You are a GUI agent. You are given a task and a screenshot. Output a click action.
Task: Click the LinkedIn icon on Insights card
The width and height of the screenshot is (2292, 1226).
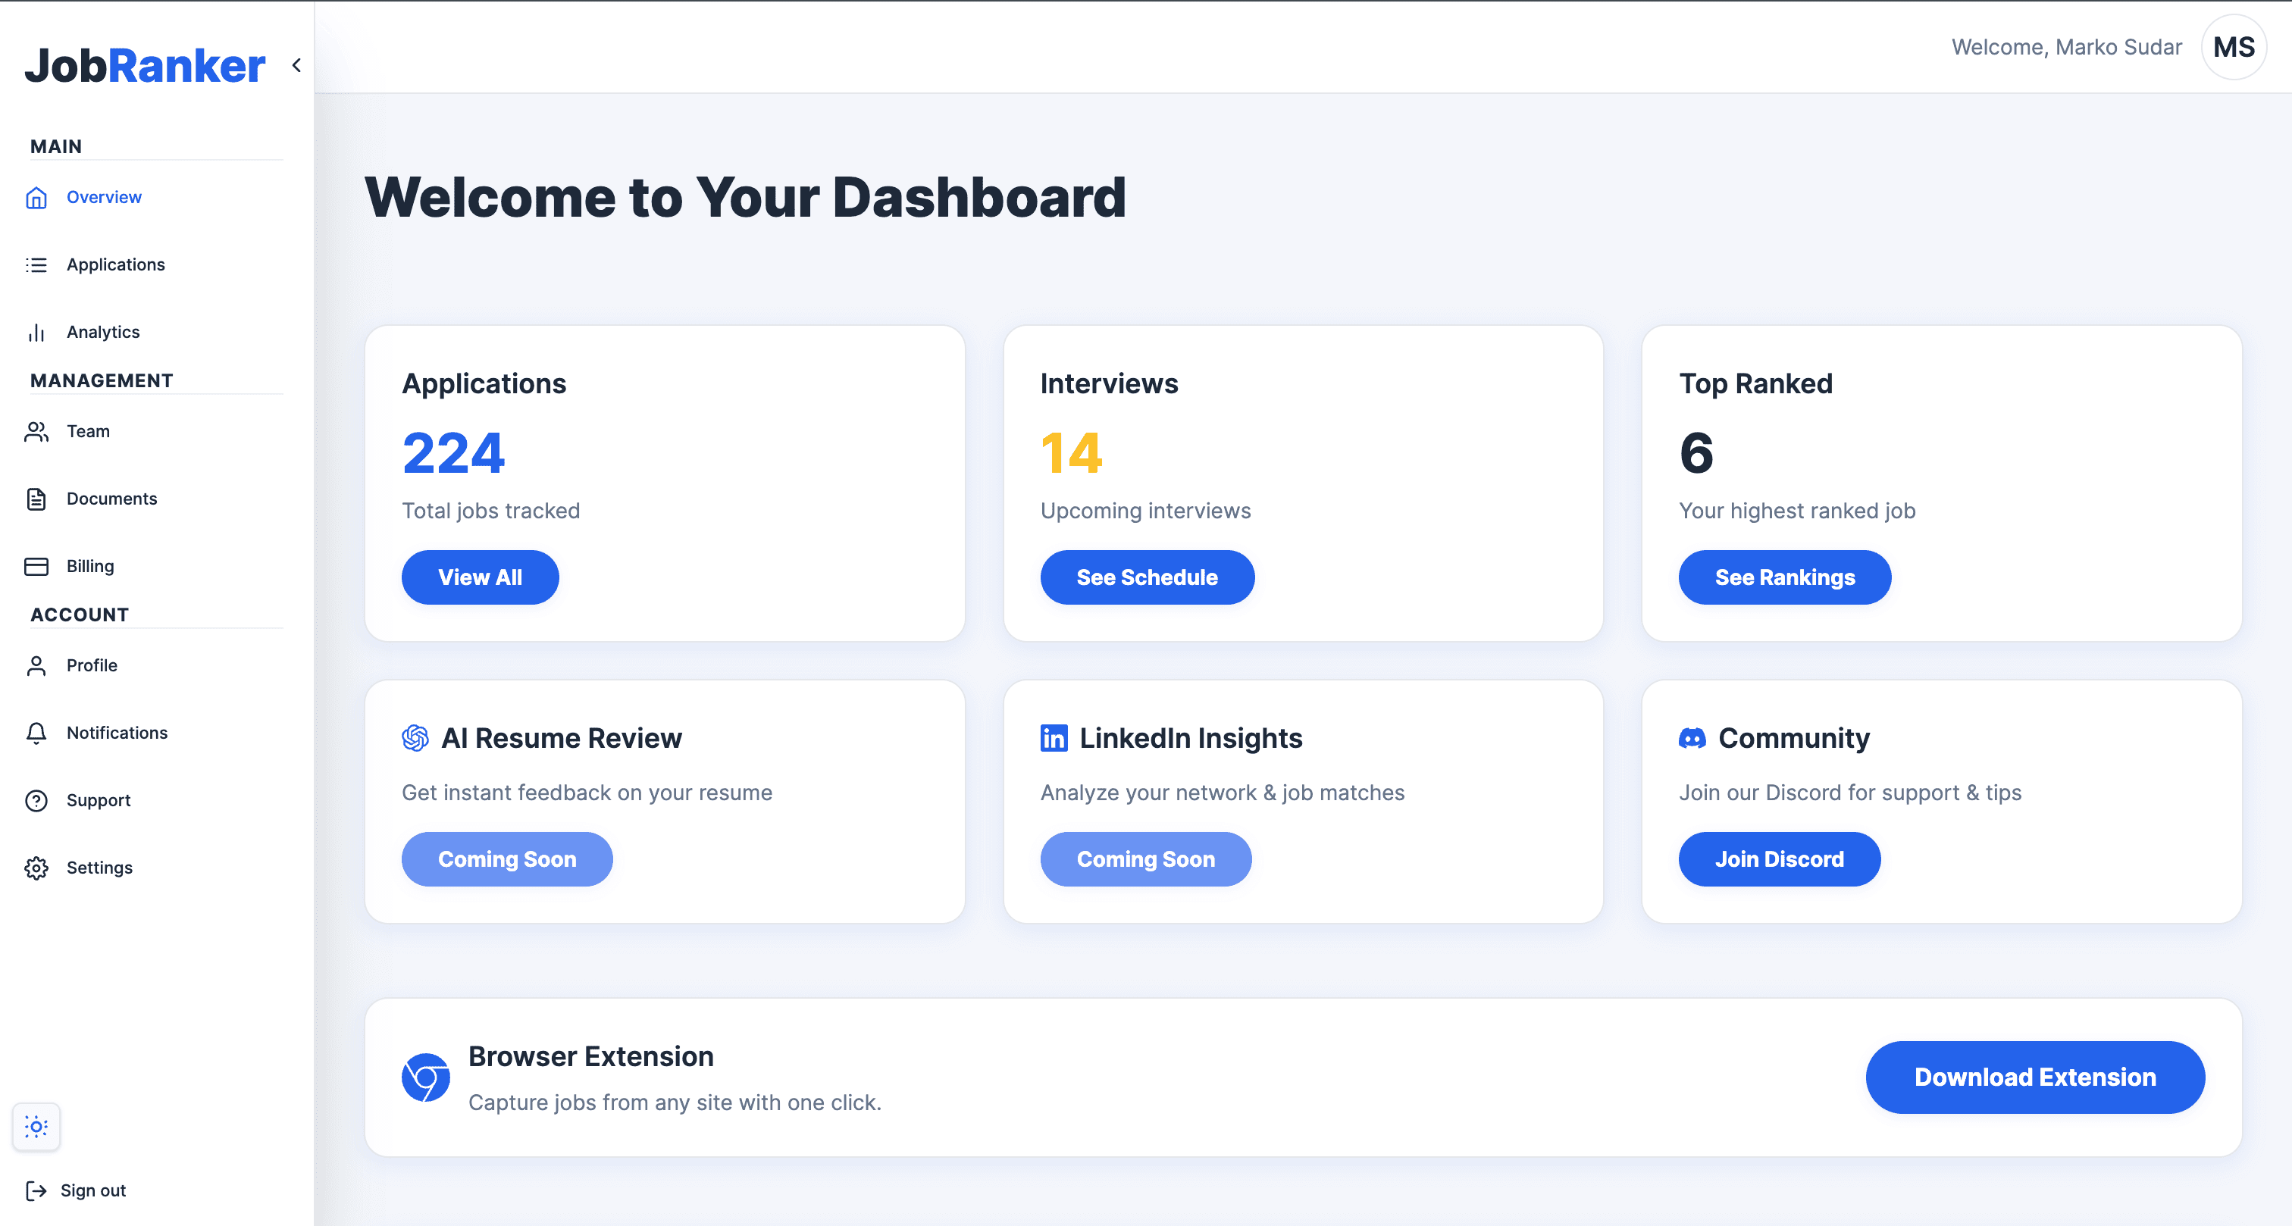coord(1053,737)
